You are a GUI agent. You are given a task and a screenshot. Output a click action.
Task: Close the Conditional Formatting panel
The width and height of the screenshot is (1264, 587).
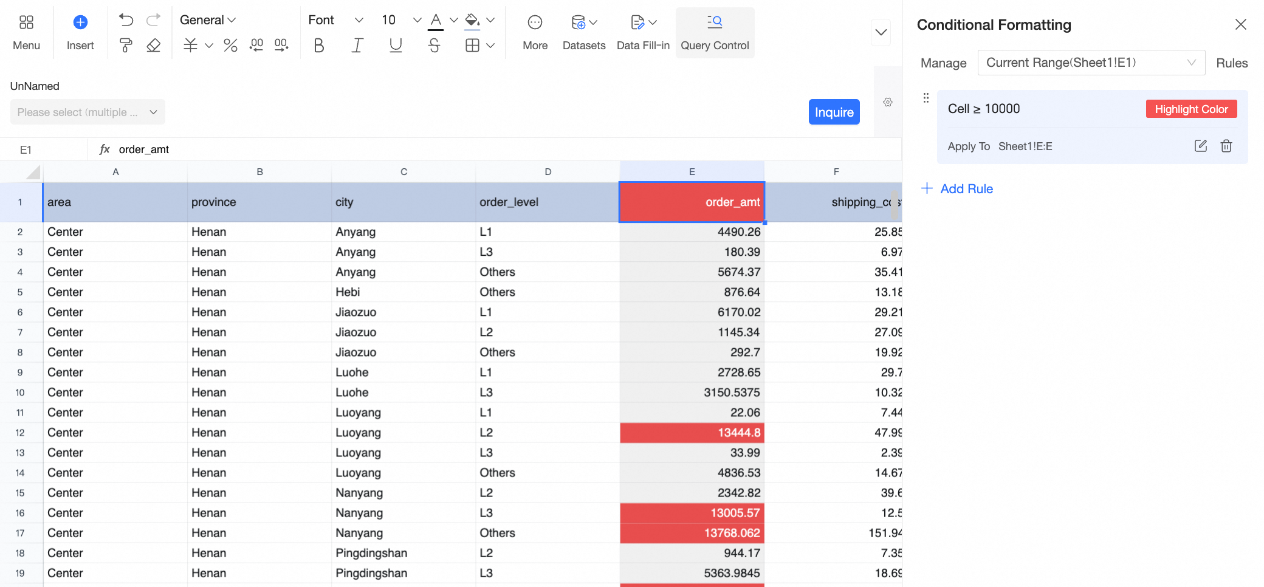point(1241,24)
